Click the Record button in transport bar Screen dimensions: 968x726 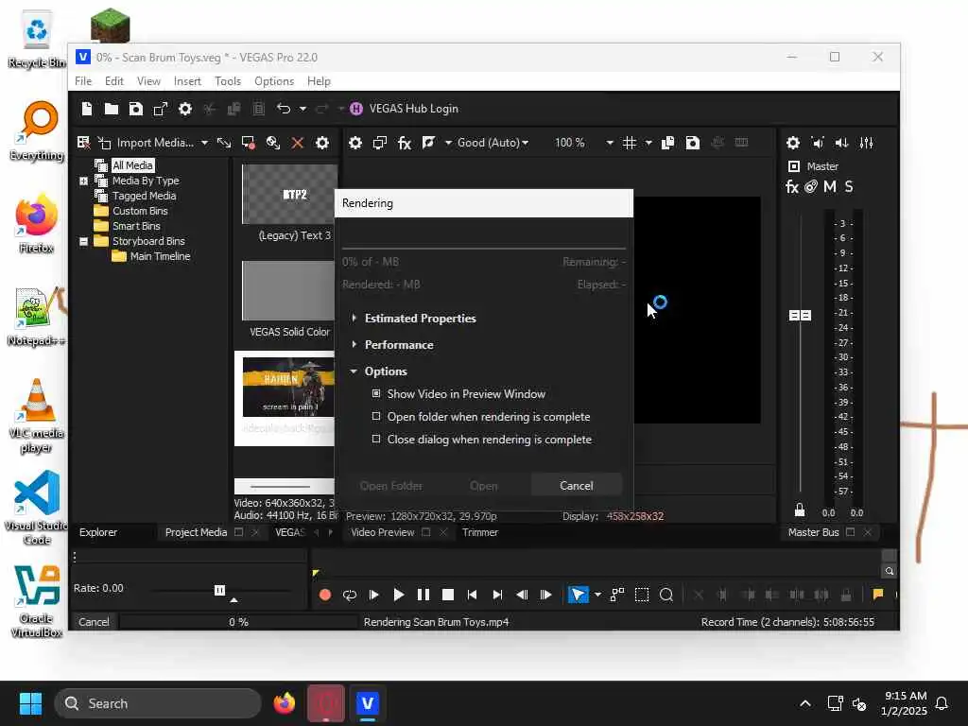pyautogui.click(x=325, y=596)
